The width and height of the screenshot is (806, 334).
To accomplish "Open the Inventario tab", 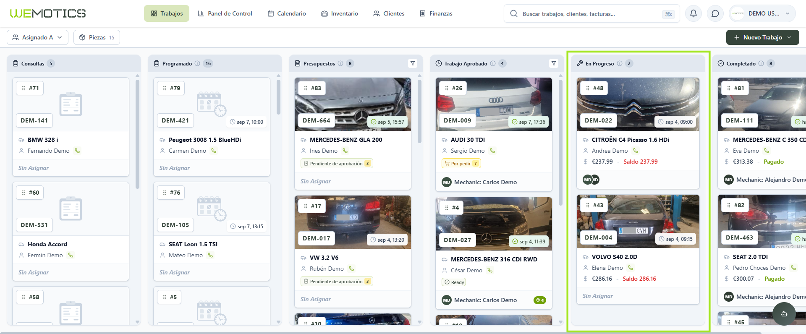I will (340, 13).
